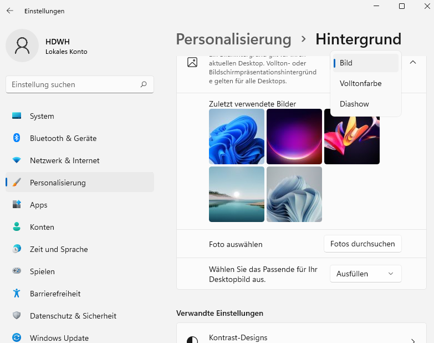Collapse the background section chevron

click(x=413, y=62)
